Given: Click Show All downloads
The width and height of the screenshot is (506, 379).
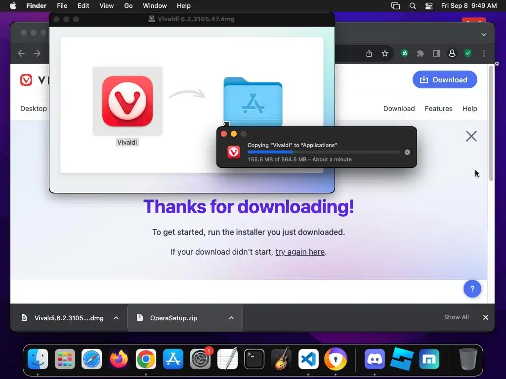Looking at the screenshot, I should click(456, 317).
